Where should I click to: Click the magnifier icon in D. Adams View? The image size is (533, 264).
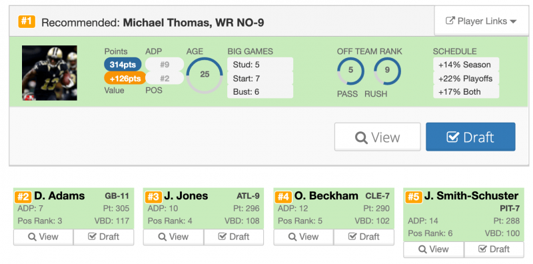[32, 237]
